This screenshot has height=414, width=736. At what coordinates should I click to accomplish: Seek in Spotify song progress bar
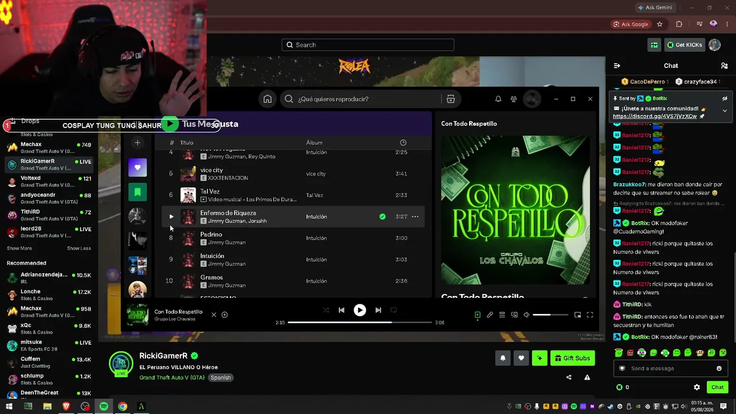click(360, 323)
